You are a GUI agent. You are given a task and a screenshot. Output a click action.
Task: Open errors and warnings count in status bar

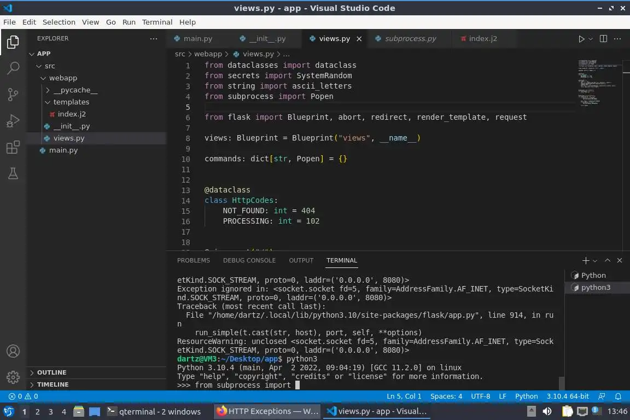tap(24, 396)
